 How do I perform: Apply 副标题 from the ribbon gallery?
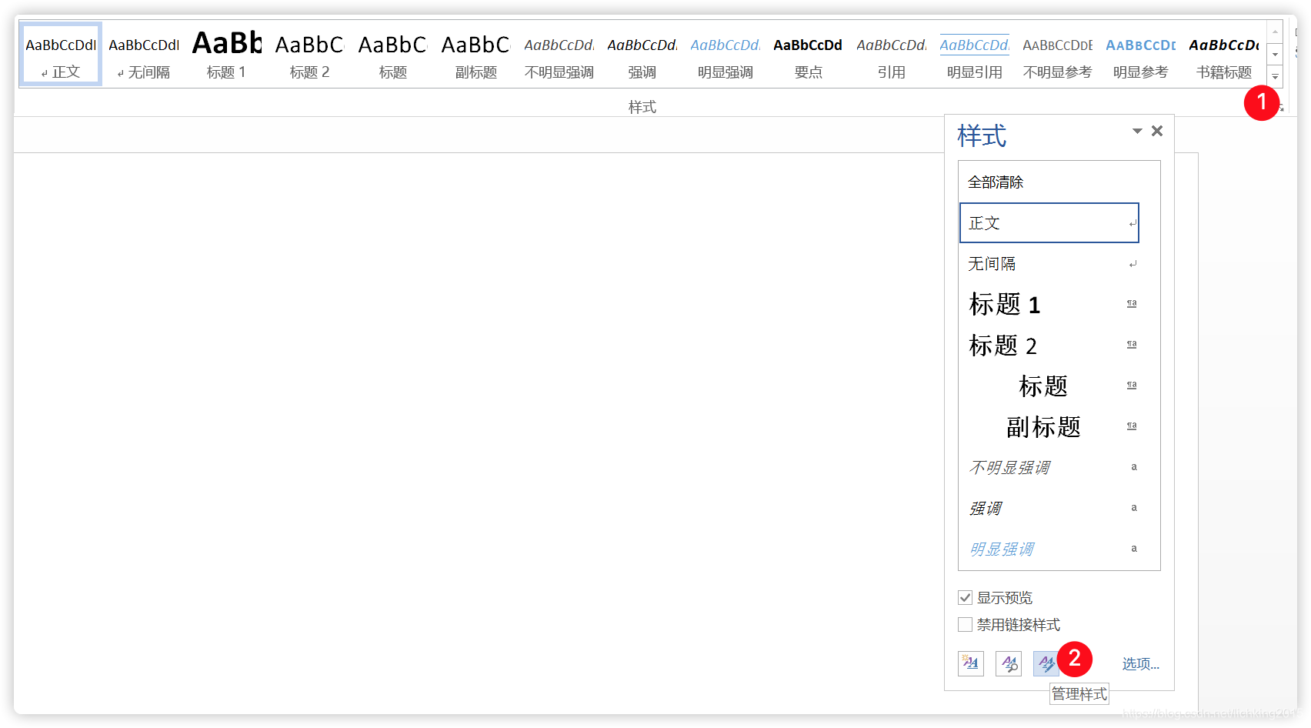476,55
